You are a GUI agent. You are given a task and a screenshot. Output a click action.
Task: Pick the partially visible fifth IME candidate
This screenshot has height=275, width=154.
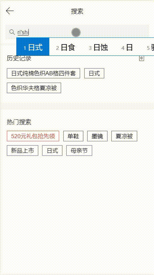tap(150, 48)
